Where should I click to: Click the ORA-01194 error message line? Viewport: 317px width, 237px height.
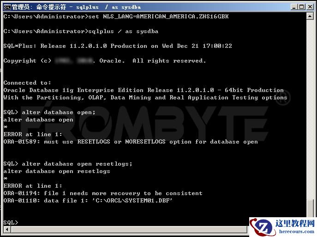click(103, 193)
